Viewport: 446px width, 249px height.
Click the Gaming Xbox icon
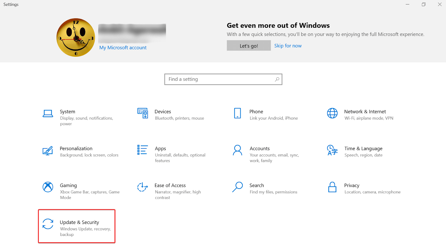(x=48, y=187)
